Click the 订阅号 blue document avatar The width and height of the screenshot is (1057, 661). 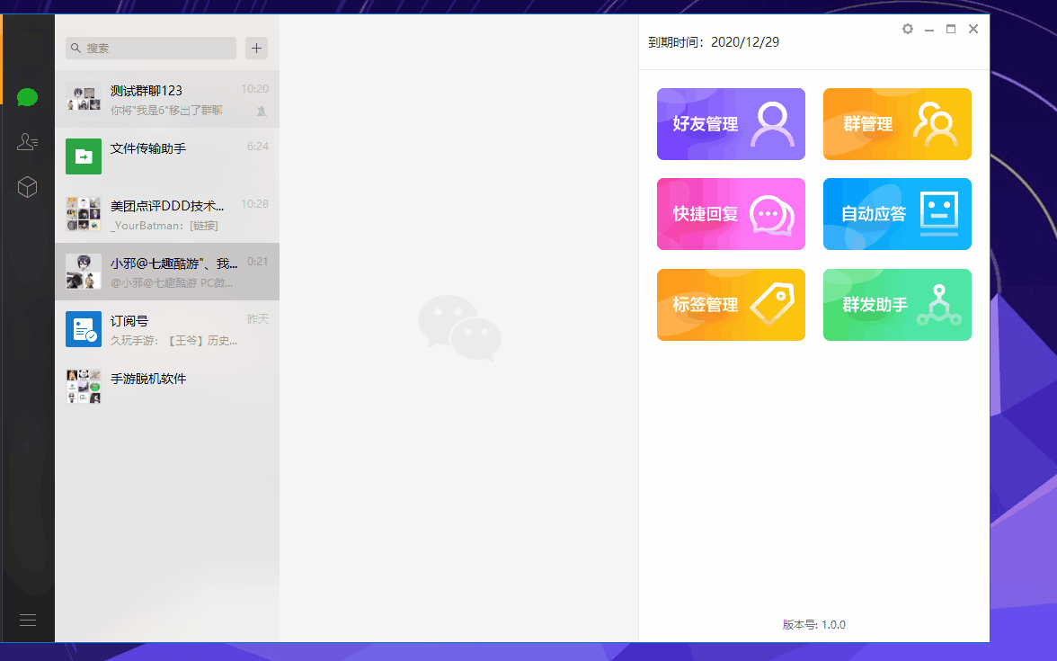pyautogui.click(x=84, y=329)
